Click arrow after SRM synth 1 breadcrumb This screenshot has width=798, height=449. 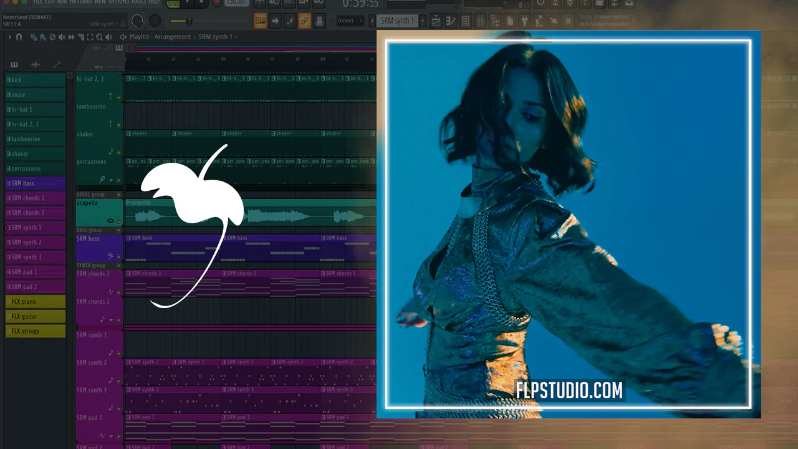[x=236, y=37]
